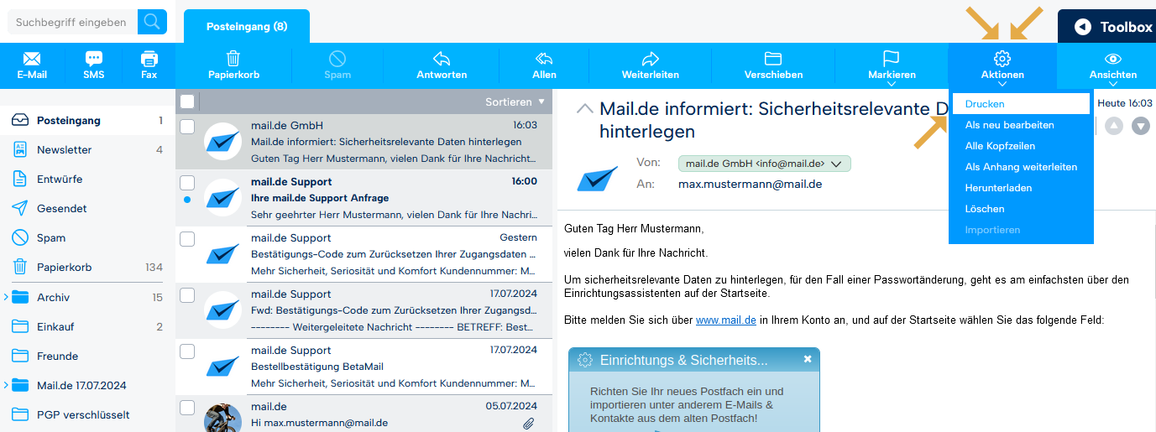This screenshot has height=432, width=1156.
Task: Click the mail.de logo beside sender
Action: (598, 178)
